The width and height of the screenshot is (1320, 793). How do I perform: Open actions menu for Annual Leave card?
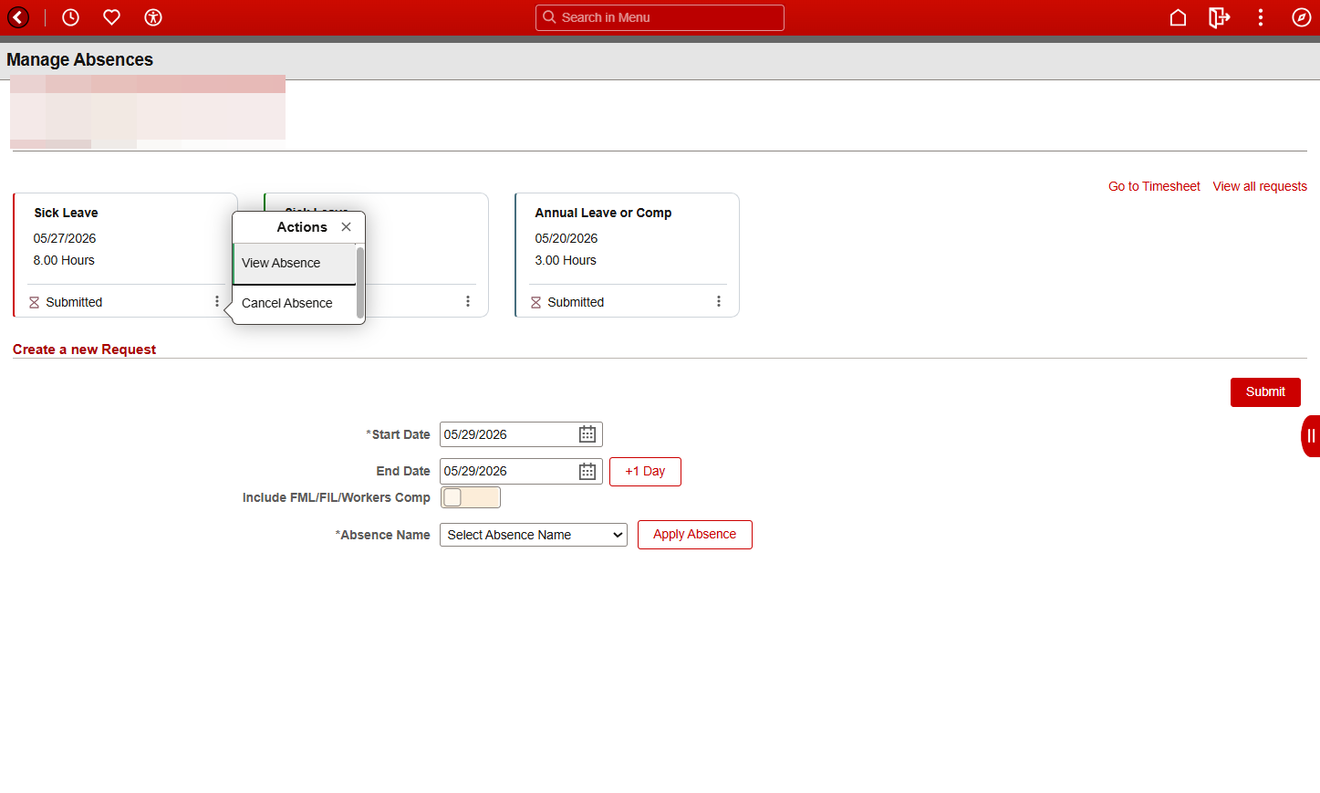(x=719, y=301)
